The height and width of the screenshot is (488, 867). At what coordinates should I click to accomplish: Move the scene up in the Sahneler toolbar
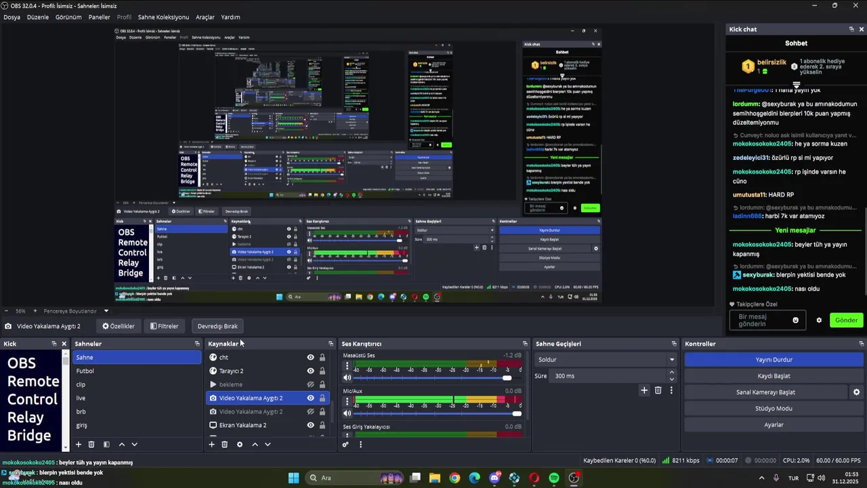(122, 445)
